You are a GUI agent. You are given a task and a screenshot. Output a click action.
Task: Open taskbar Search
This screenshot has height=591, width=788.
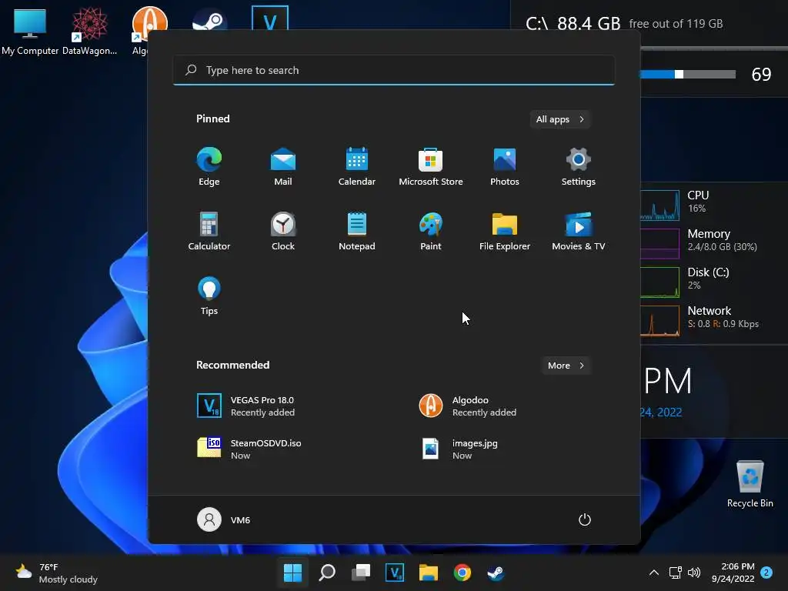[326, 573]
